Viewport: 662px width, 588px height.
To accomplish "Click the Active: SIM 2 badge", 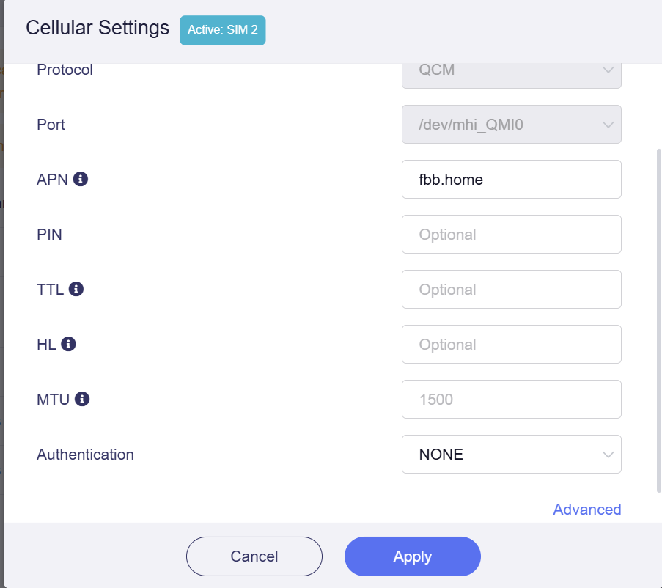I will (223, 30).
